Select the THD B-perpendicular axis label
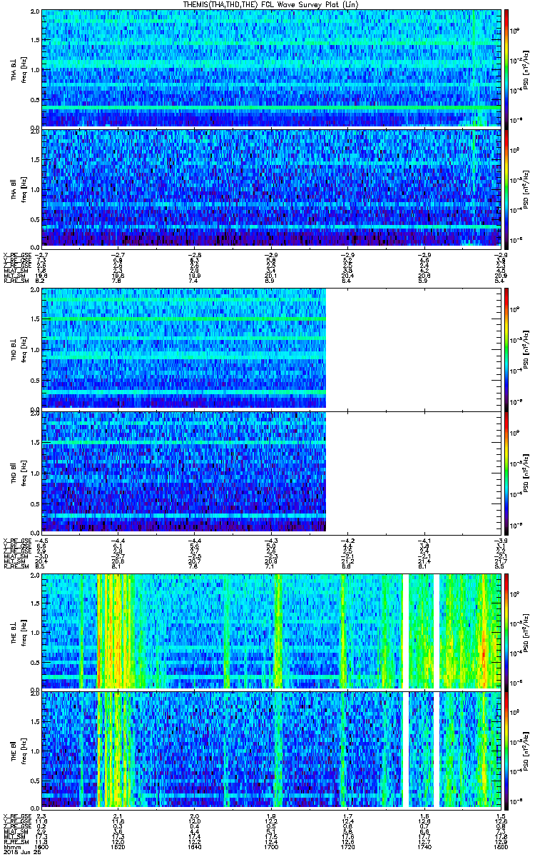 pyautogui.click(x=14, y=349)
